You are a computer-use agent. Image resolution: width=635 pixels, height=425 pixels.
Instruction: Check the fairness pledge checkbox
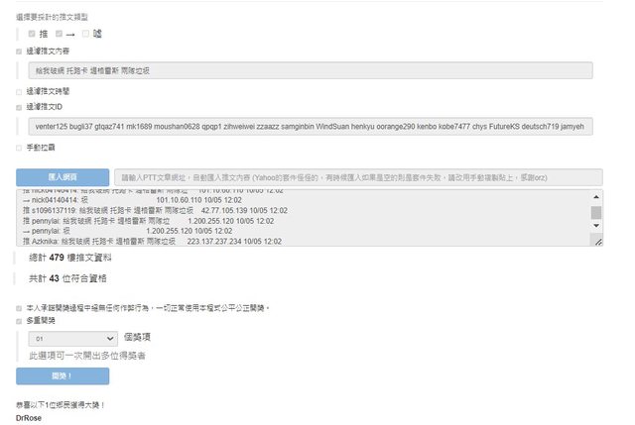20,308
